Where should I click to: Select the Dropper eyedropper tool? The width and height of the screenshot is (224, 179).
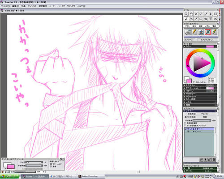tap(196, 19)
